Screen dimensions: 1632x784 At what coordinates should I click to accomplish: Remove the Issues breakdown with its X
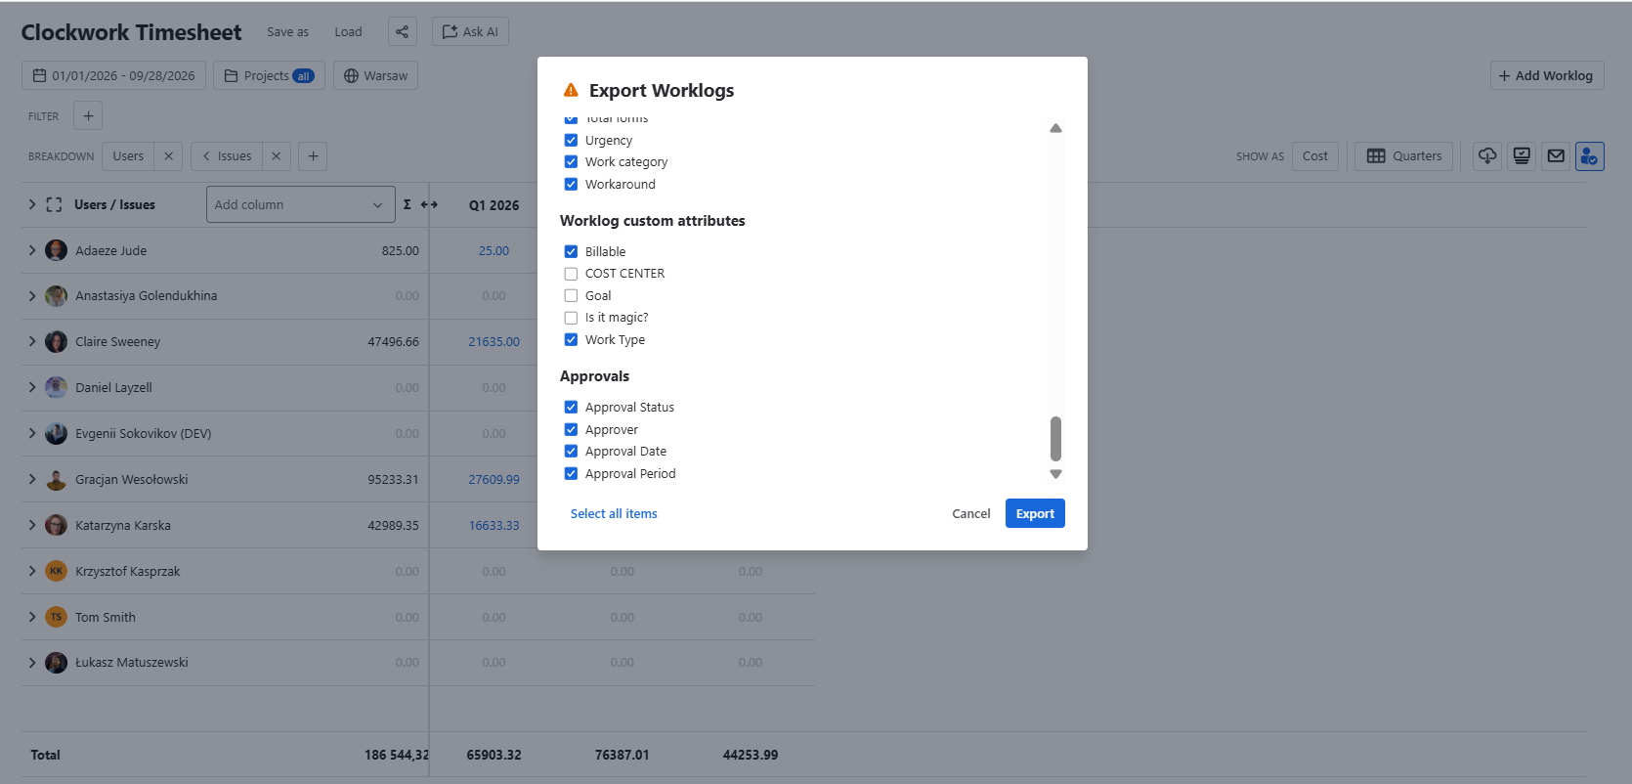(x=276, y=156)
